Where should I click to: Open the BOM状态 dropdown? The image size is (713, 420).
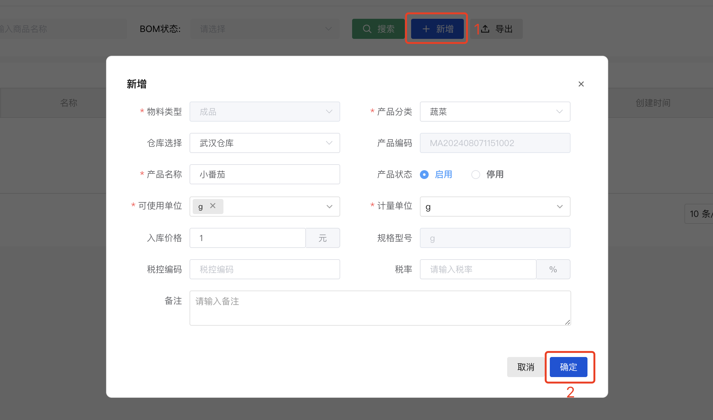point(265,29)
